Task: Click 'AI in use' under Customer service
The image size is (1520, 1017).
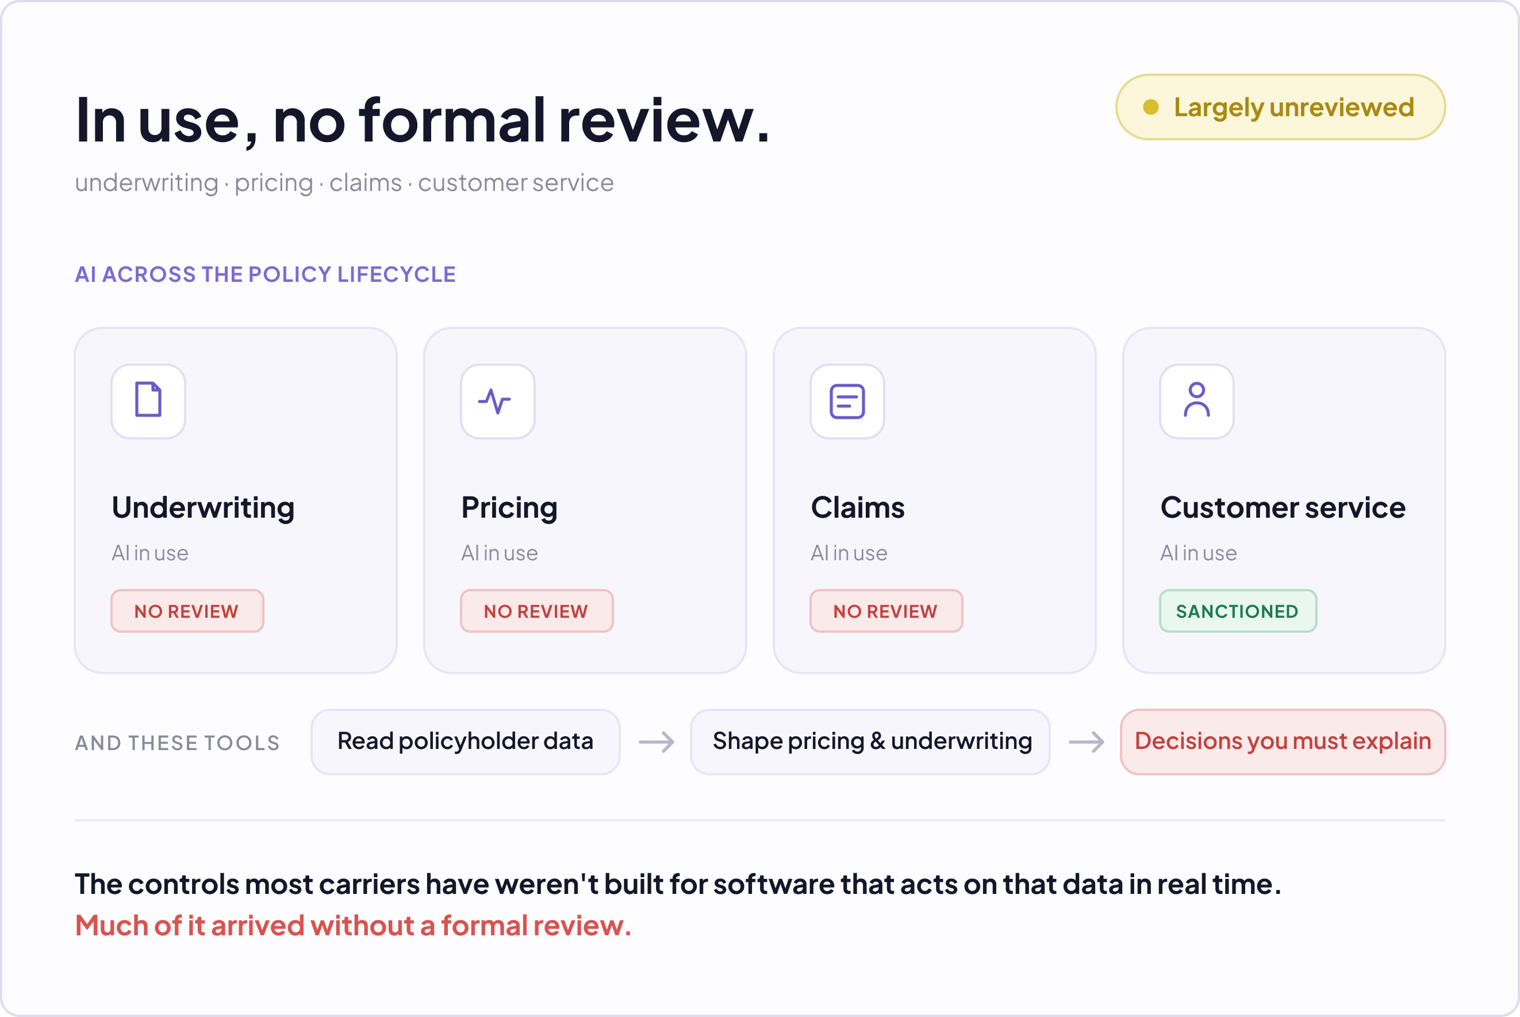Action: tap(1199, 553)
